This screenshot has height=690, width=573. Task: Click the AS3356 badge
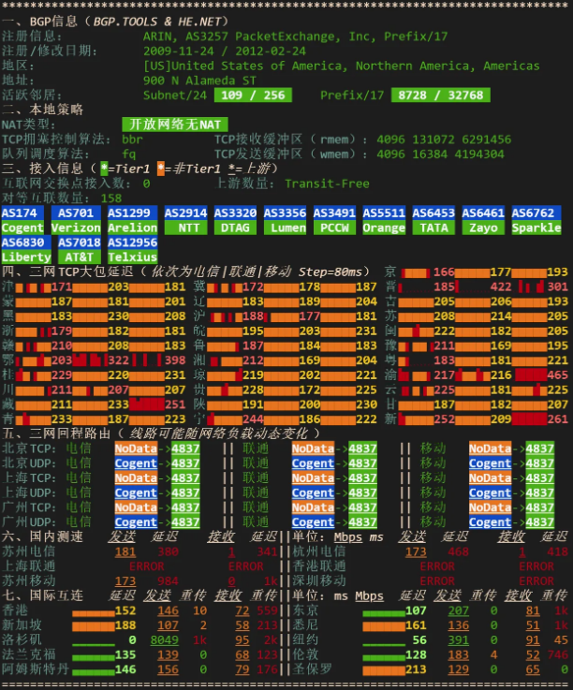pos(285,213)
